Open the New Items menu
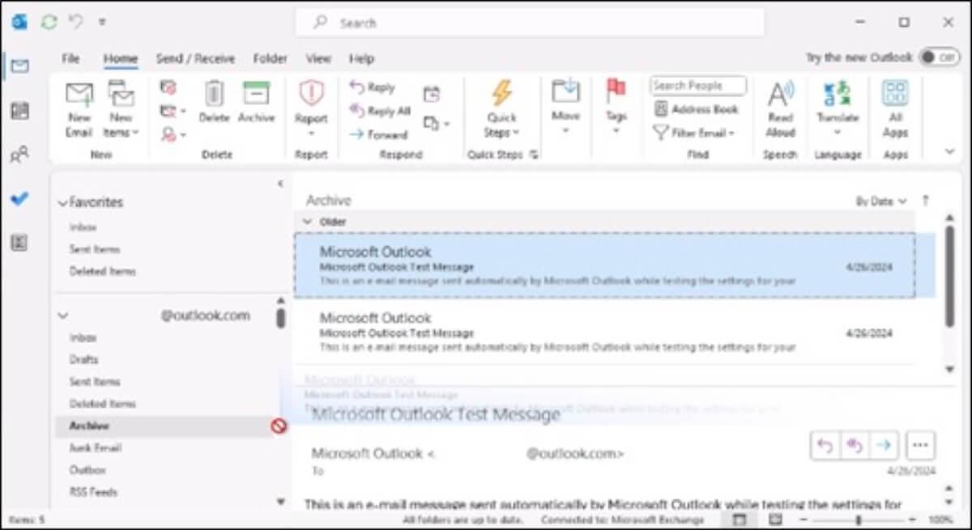The width and height of the screenshot is (972, 530). click(122, 109)
